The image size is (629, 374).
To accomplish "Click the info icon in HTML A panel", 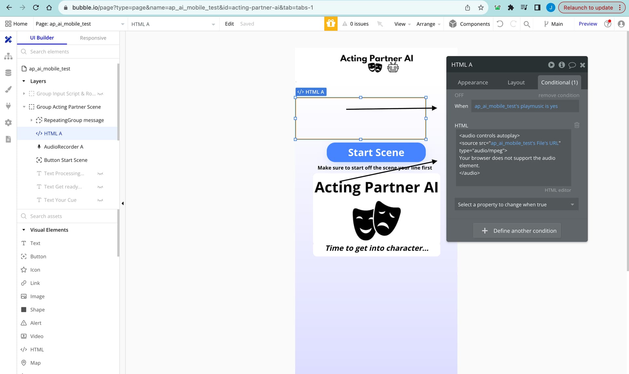I will click(562, 65).
